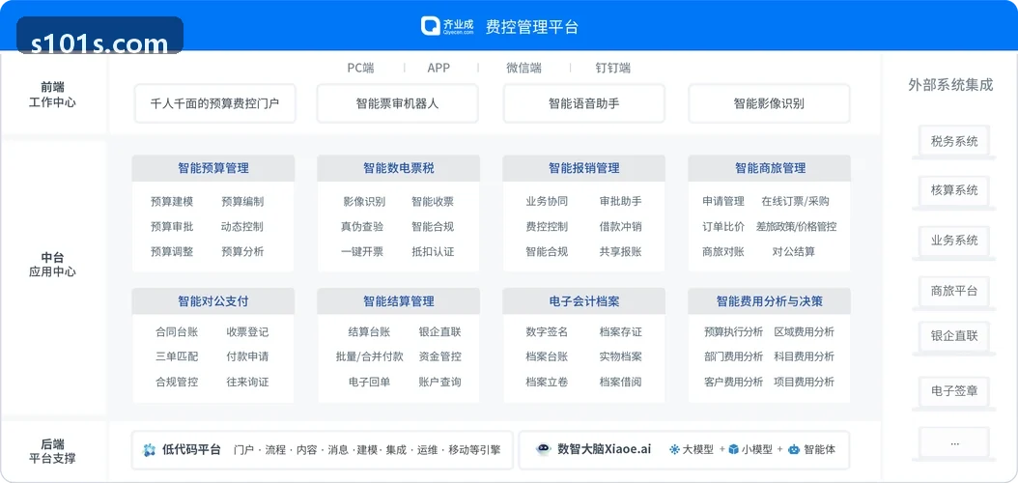This screenshot has width=1018, height=483.
Task: Open 智能票审机器人 card
Action: click(x=397, y=103)
